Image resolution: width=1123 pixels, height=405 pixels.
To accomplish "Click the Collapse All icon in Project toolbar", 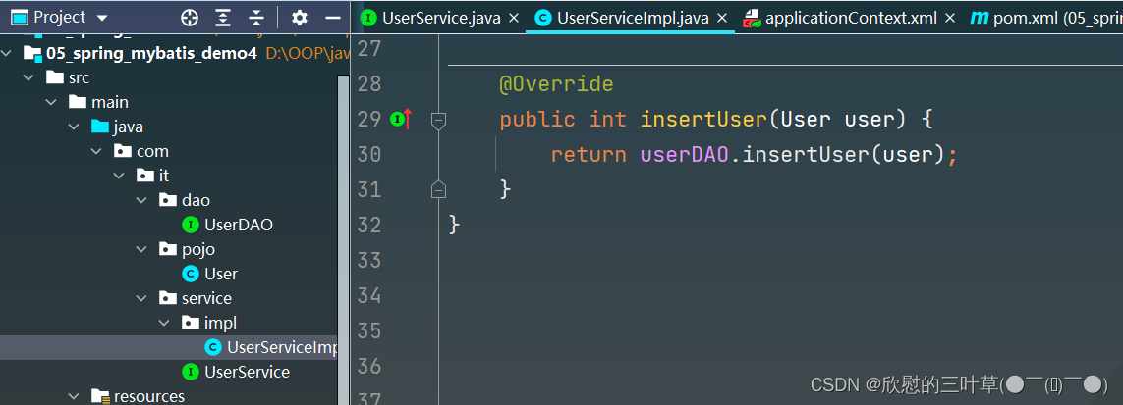I will (256, 18).
